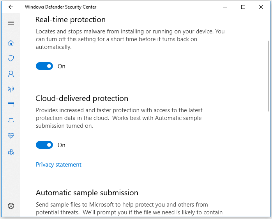This screenshot has width=272, height=219.
Task: Open Device performance & health heart icon
Action: [11, 136]
